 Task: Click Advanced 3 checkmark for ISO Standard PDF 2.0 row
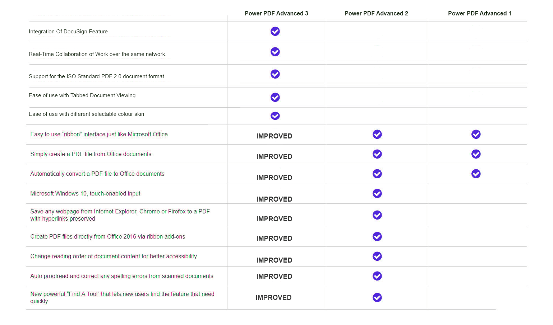(275, 74)
